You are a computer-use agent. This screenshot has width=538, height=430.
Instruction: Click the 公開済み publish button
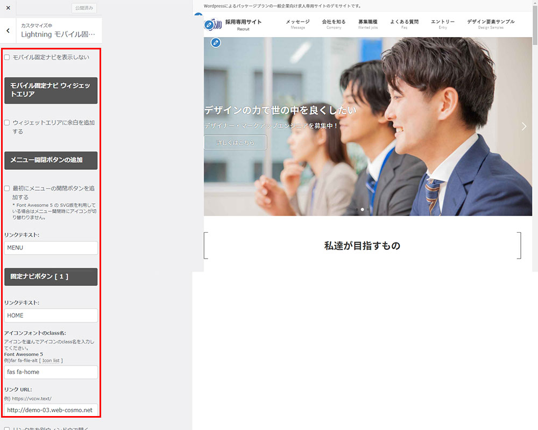(85, 8)
